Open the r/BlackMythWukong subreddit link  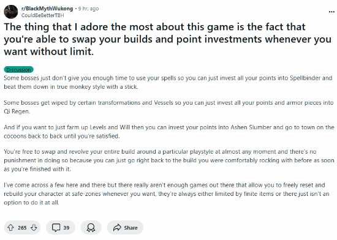47,9
